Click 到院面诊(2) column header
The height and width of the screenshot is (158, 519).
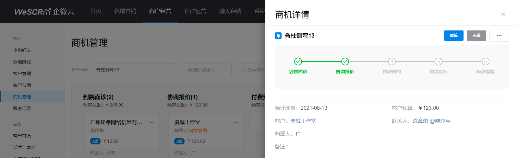(x=98, y=97)
